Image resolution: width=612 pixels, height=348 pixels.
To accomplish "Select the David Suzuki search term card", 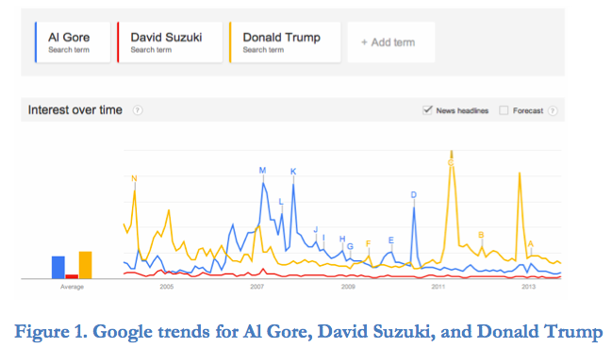I will click(170, 42).
